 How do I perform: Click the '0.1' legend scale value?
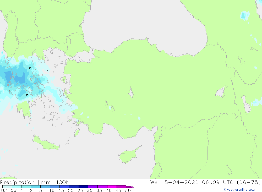coord(4,190)
